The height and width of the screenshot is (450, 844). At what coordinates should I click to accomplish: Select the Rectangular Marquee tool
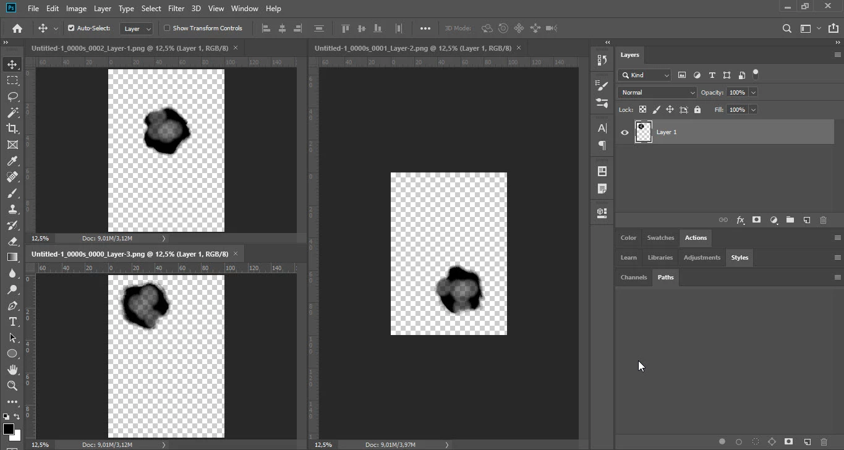click(12, 80)
